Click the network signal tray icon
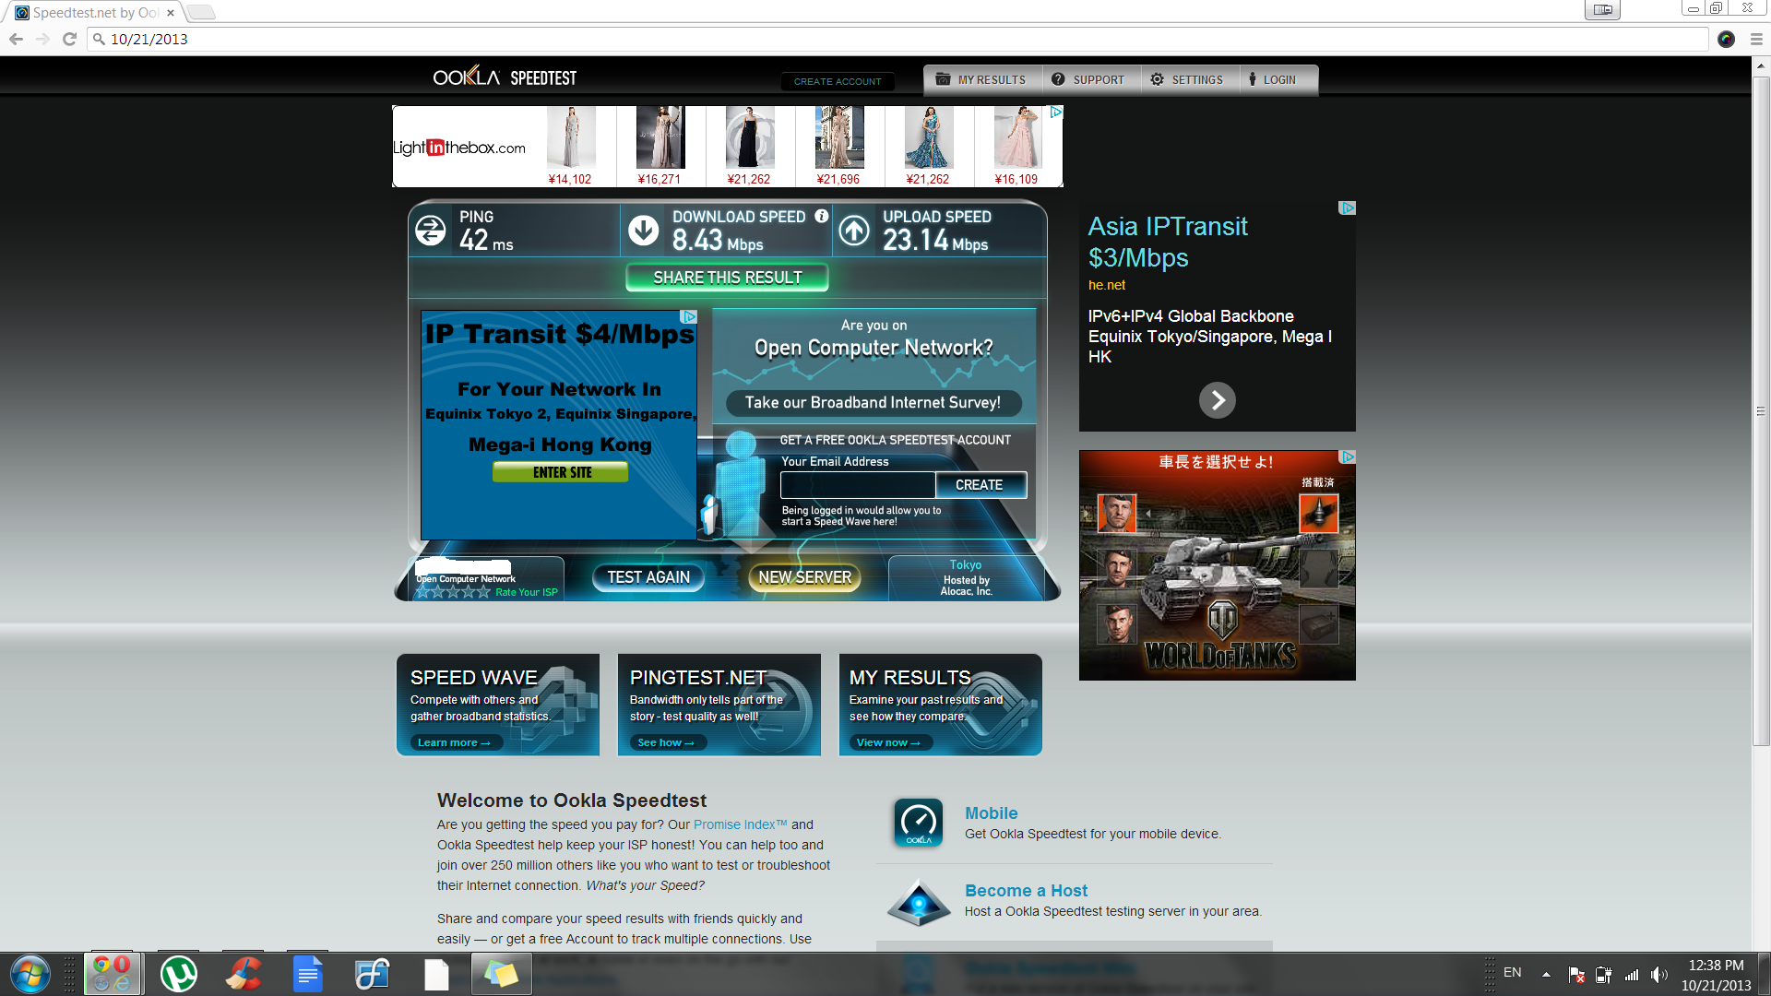The image size is (1771, 996). pos(1632,975)
